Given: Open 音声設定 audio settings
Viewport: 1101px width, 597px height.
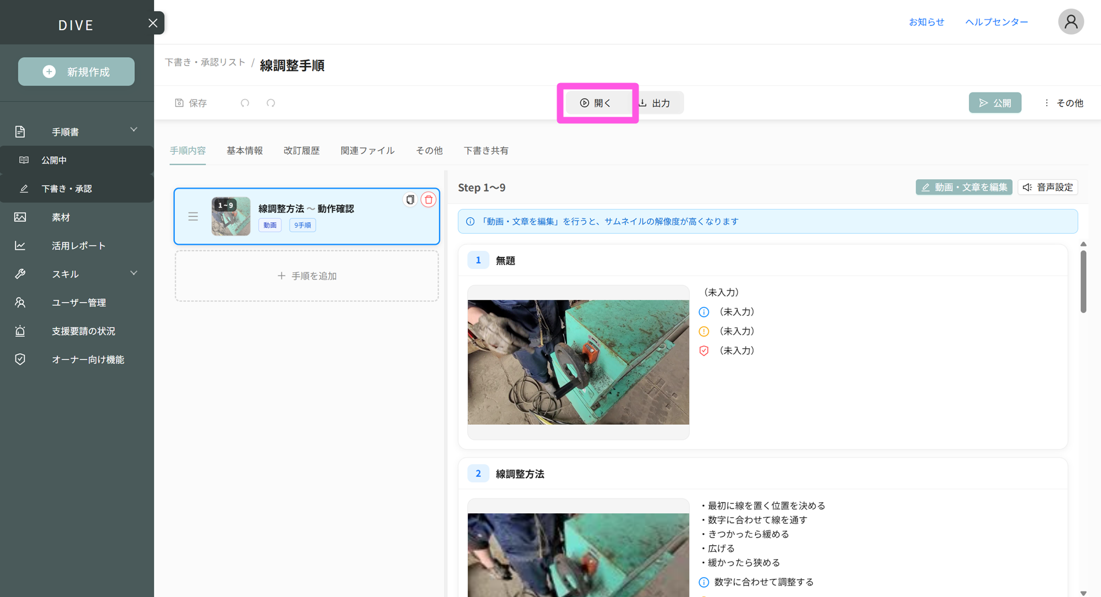Looking at the screenshot, I should [x=1048, y=187].
